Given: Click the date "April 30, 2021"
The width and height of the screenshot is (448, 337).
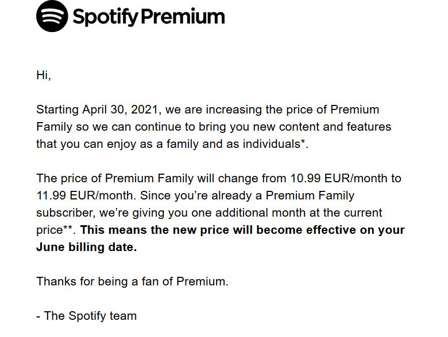Looking at the screenshot, I should (x=120, y=110).
